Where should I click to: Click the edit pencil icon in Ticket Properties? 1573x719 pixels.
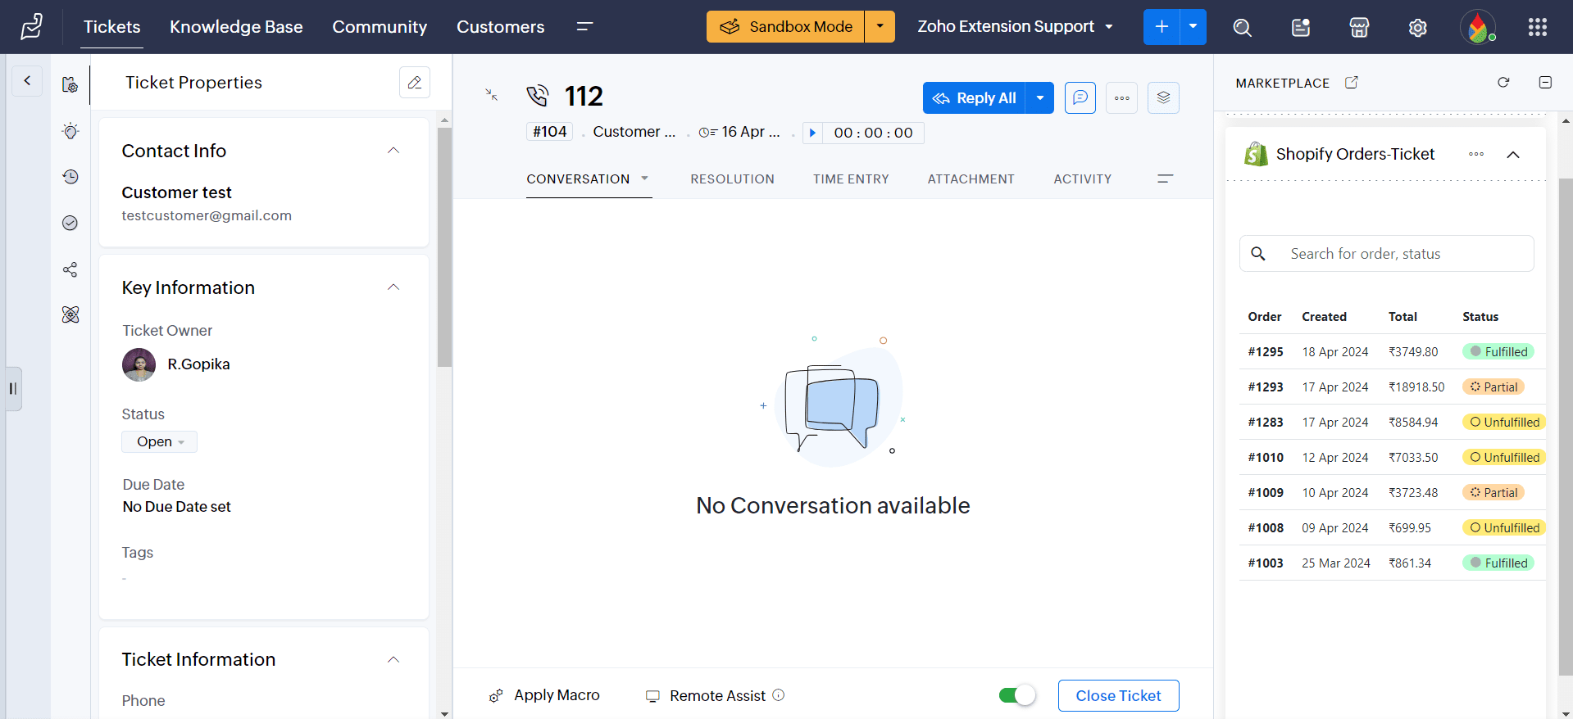click(x=414, y=83)
